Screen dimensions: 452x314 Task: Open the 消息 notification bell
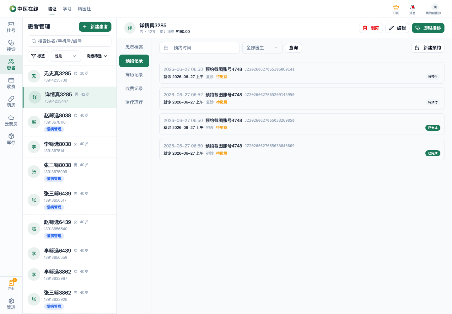(x=412, y=7)
